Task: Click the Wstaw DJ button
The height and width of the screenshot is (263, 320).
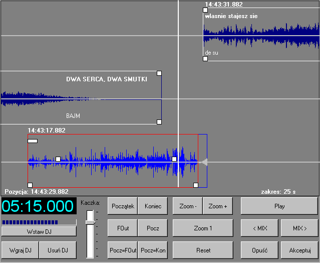Action: [39, 232]
